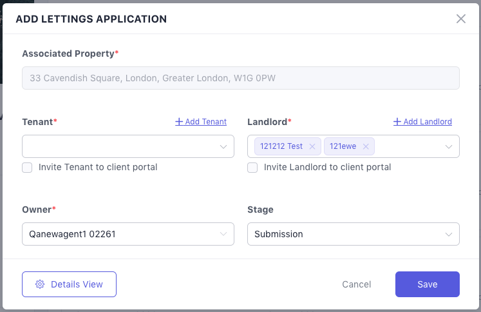The image size is (481, 312).
Task: Click the plus icon beside Add Landlord
Action: [x=397, y=122]
